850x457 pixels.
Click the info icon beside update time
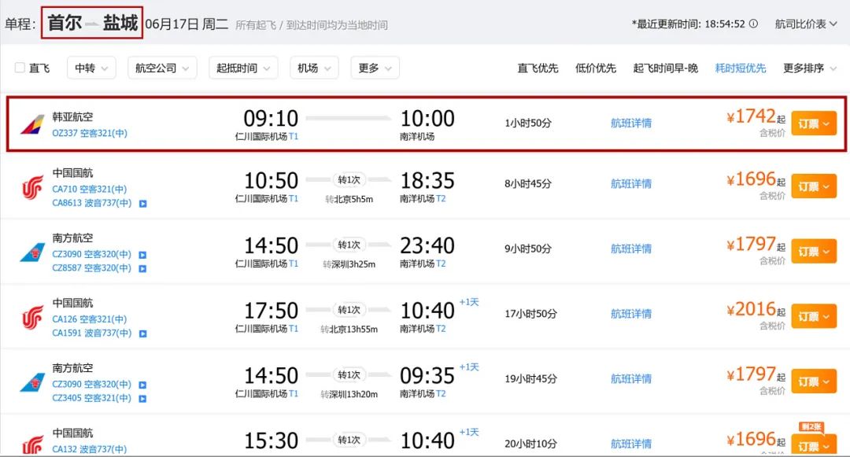click(753, 24)
